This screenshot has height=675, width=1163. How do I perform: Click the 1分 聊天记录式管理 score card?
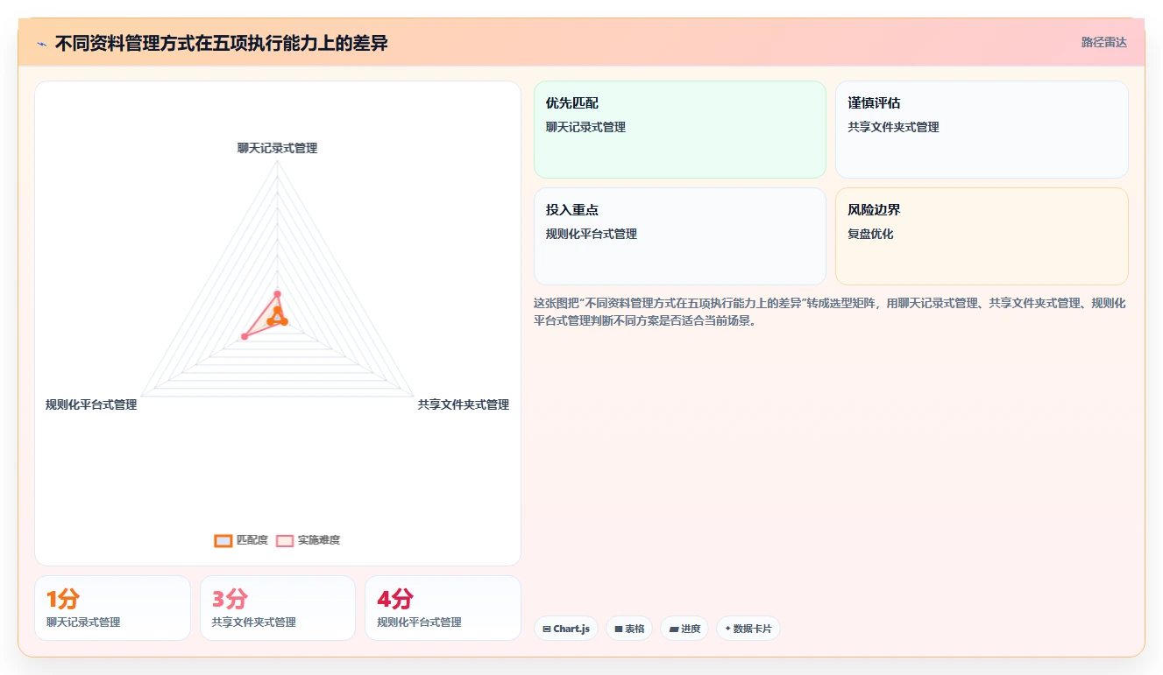click(112, 608)
